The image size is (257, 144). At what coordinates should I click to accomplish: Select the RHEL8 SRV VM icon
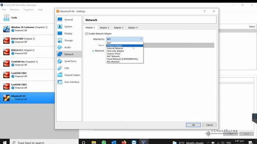click(6, 40)
